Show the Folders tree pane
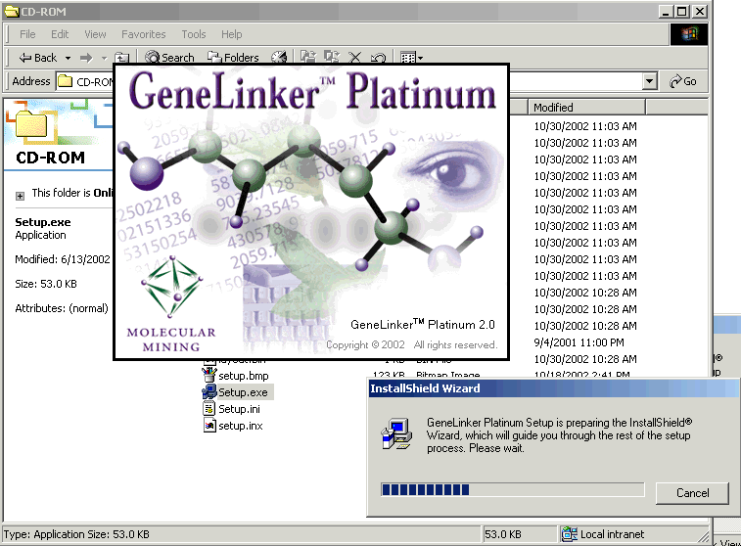 233,58
